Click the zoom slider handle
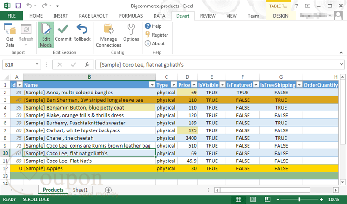 tap(299, 199)
